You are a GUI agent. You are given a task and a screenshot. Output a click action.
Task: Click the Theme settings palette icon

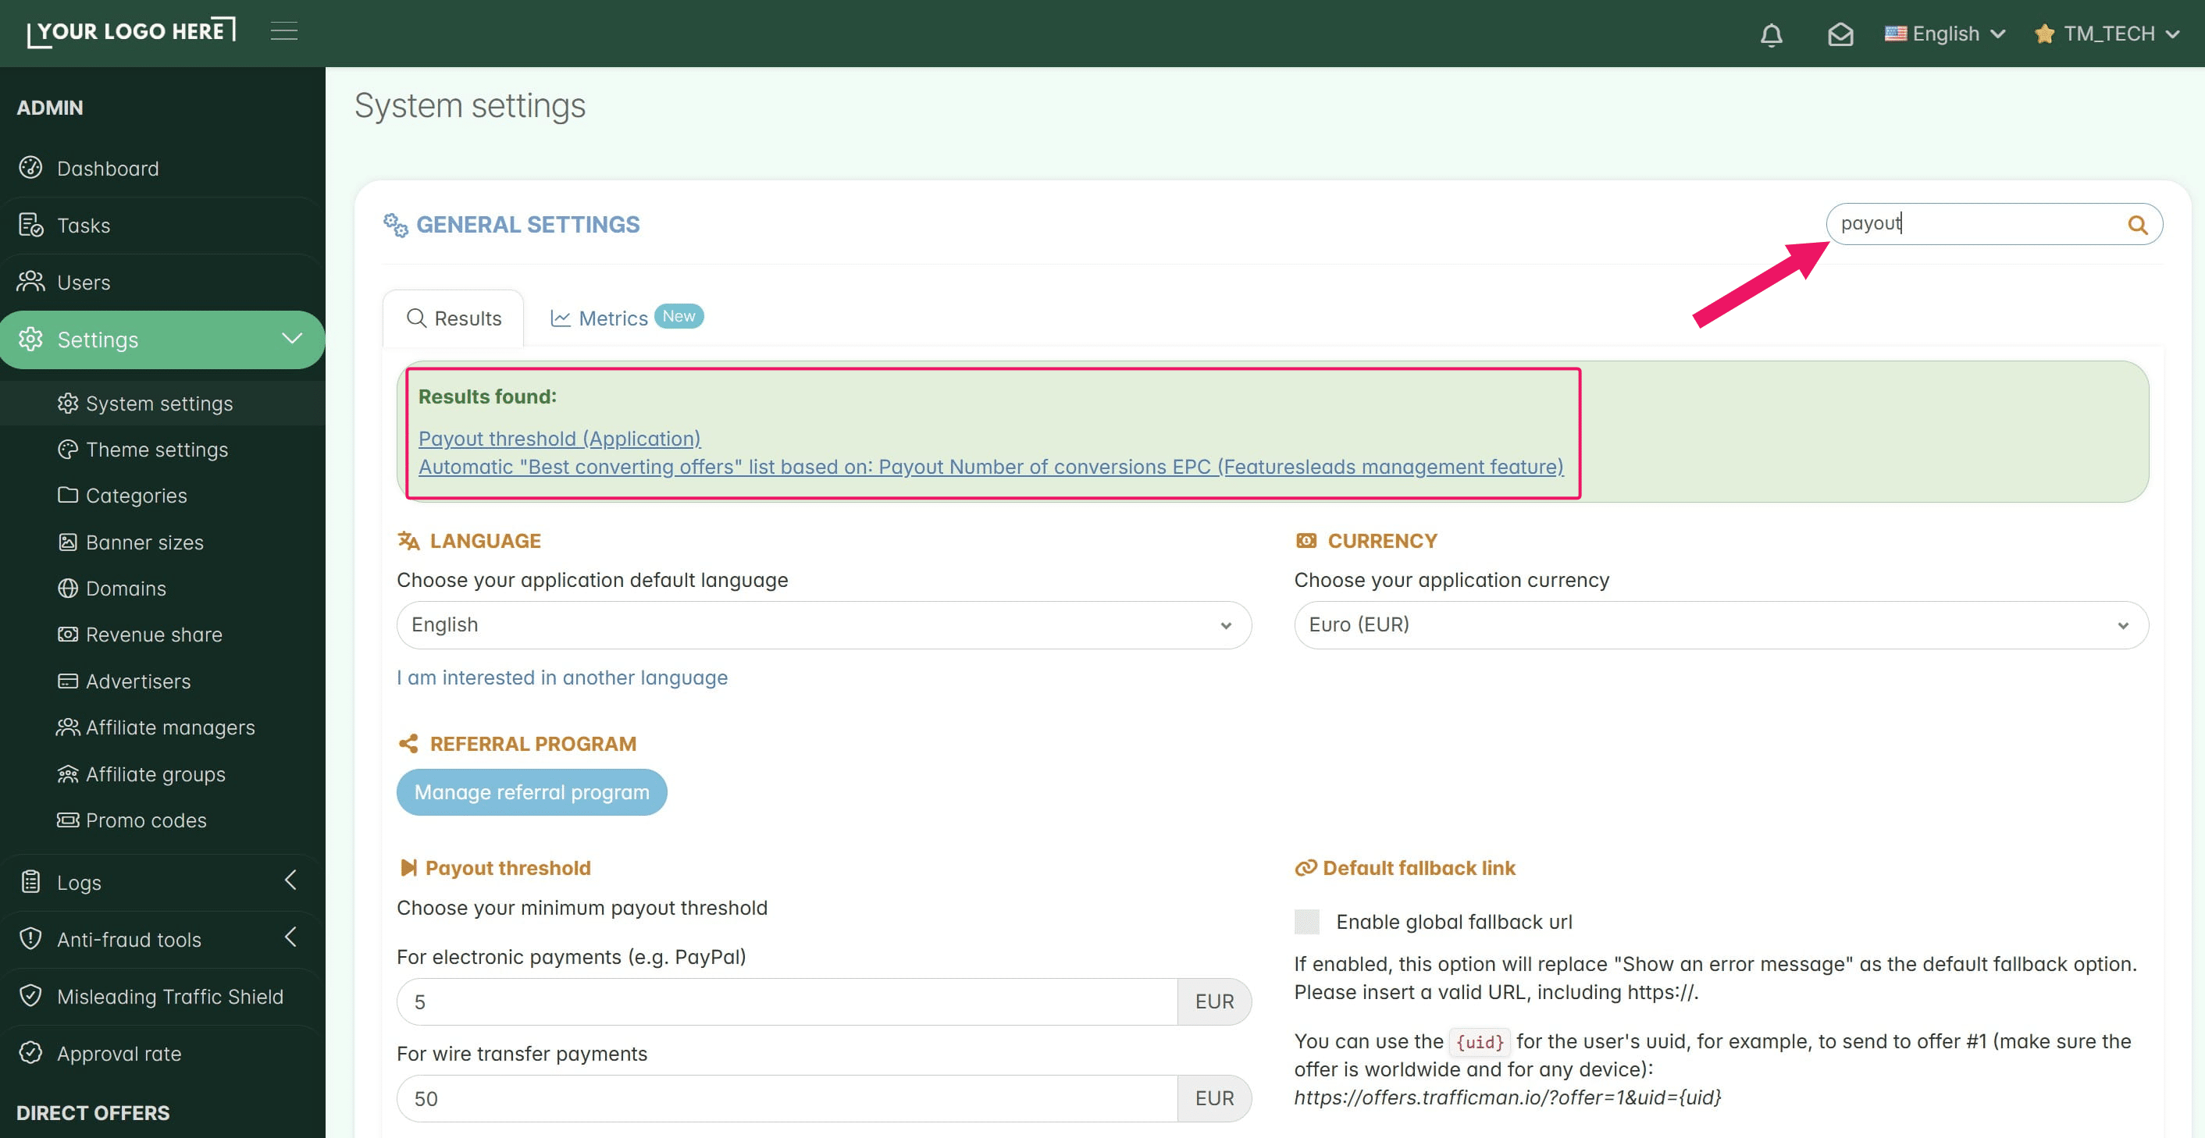68,450
